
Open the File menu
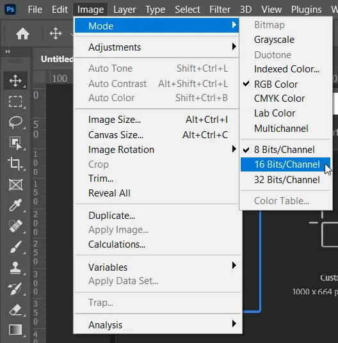[35, 10]
